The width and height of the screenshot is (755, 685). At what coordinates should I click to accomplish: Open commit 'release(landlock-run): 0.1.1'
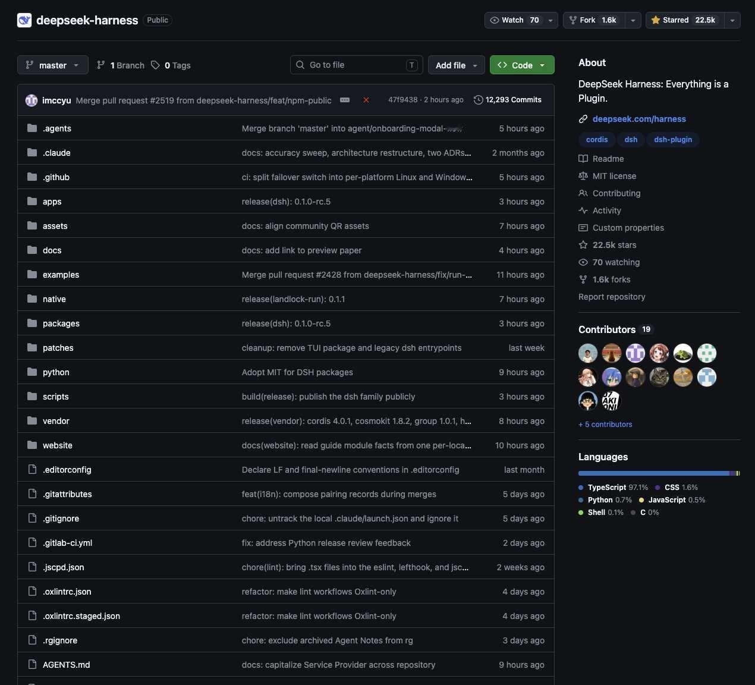[x=294, y=299]
